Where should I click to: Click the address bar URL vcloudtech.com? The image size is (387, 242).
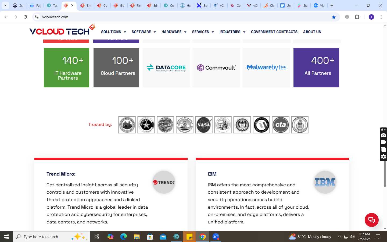[x=55, y=17]
